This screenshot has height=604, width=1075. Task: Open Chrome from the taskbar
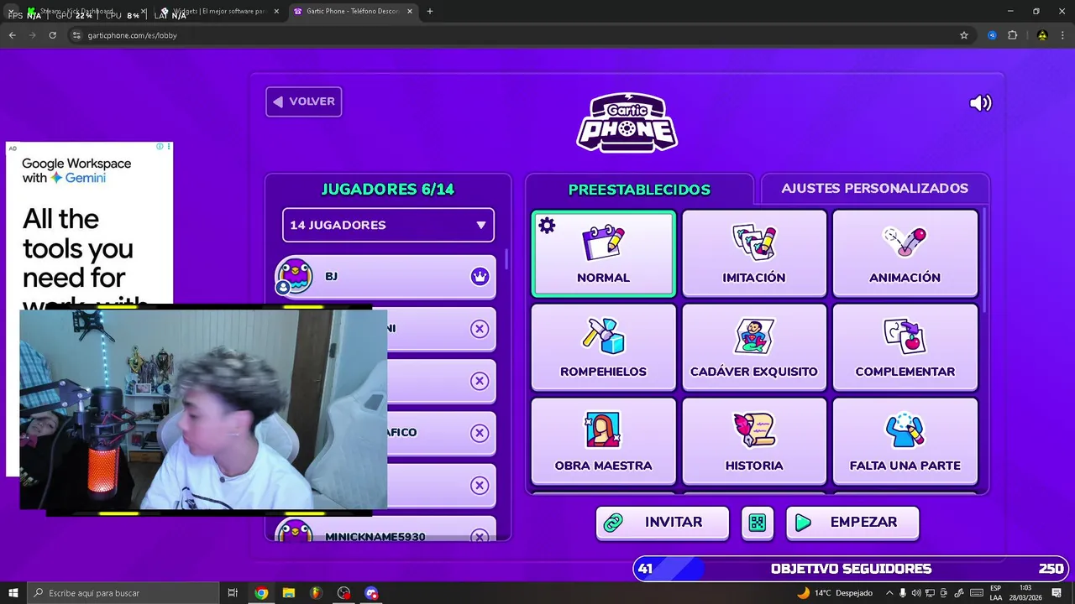coord(261,593)
